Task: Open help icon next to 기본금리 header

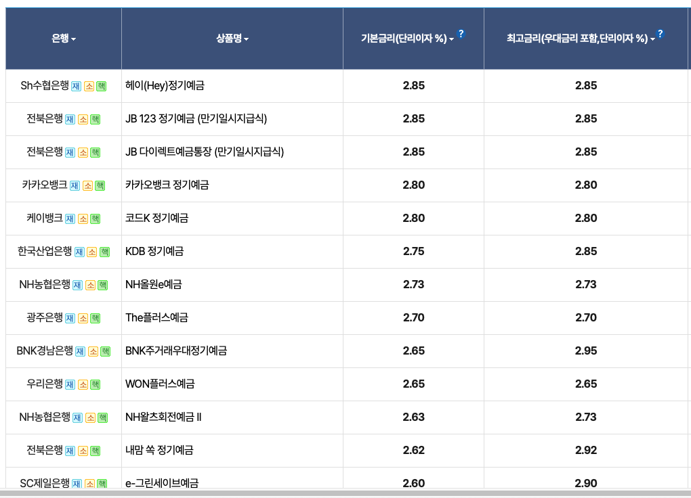Action: click(x=461, y=33)
